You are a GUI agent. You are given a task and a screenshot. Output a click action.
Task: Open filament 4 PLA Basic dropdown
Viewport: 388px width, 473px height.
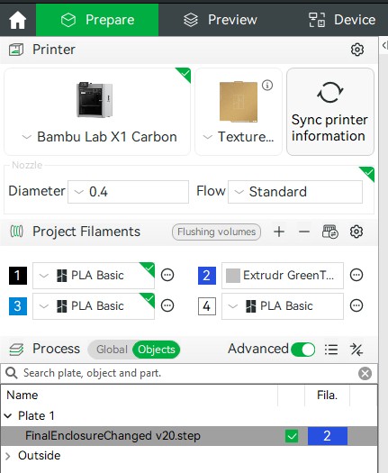pos(283,306)
